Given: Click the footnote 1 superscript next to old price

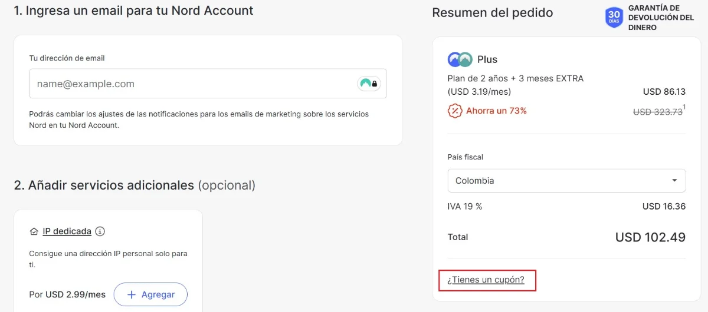Looking at the screenshot, I should click(x=684, y=108).
